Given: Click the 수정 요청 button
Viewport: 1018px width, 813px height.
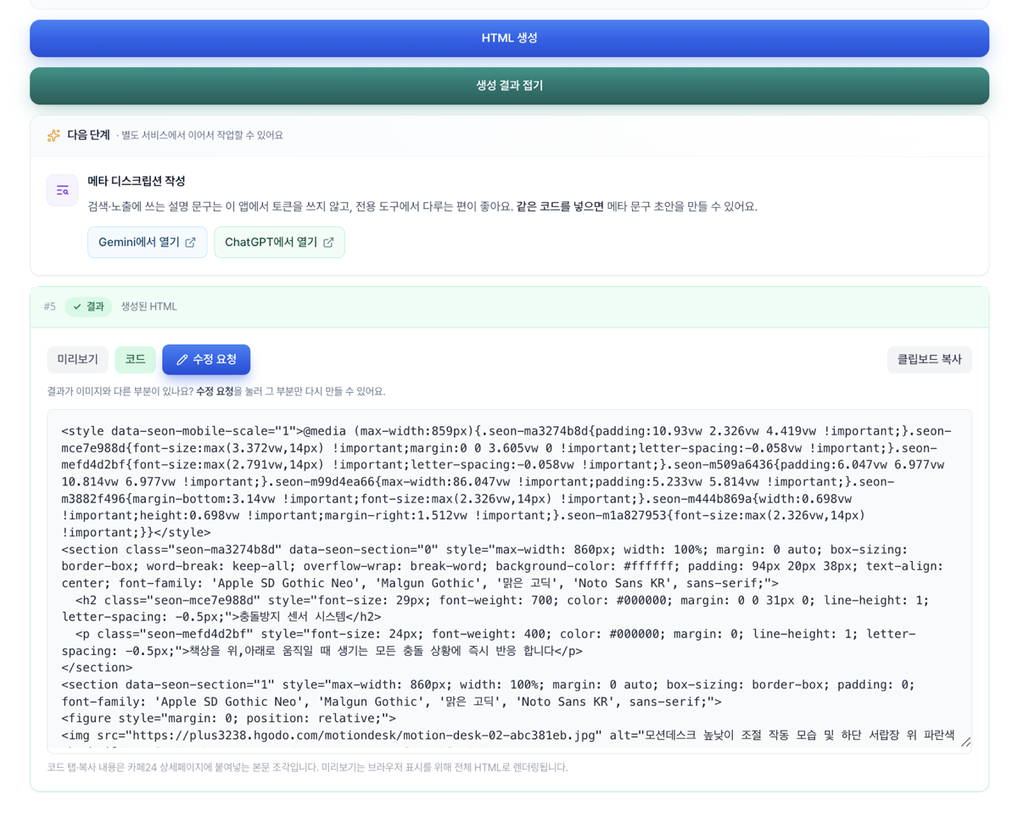Looking at the screenshot, I should coord(206,359).
